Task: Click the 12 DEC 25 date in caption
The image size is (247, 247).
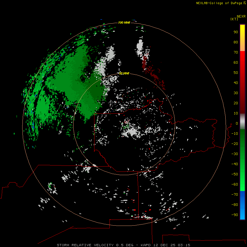Action: click(164, 245)
